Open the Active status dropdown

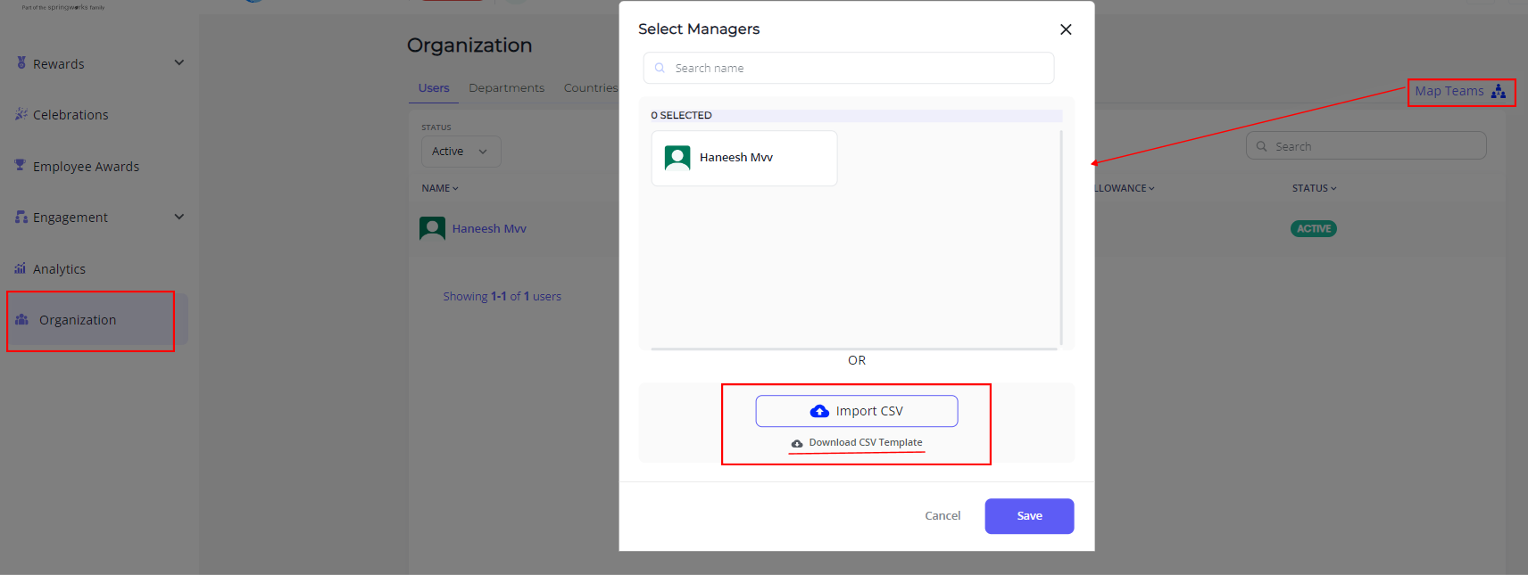461,152
